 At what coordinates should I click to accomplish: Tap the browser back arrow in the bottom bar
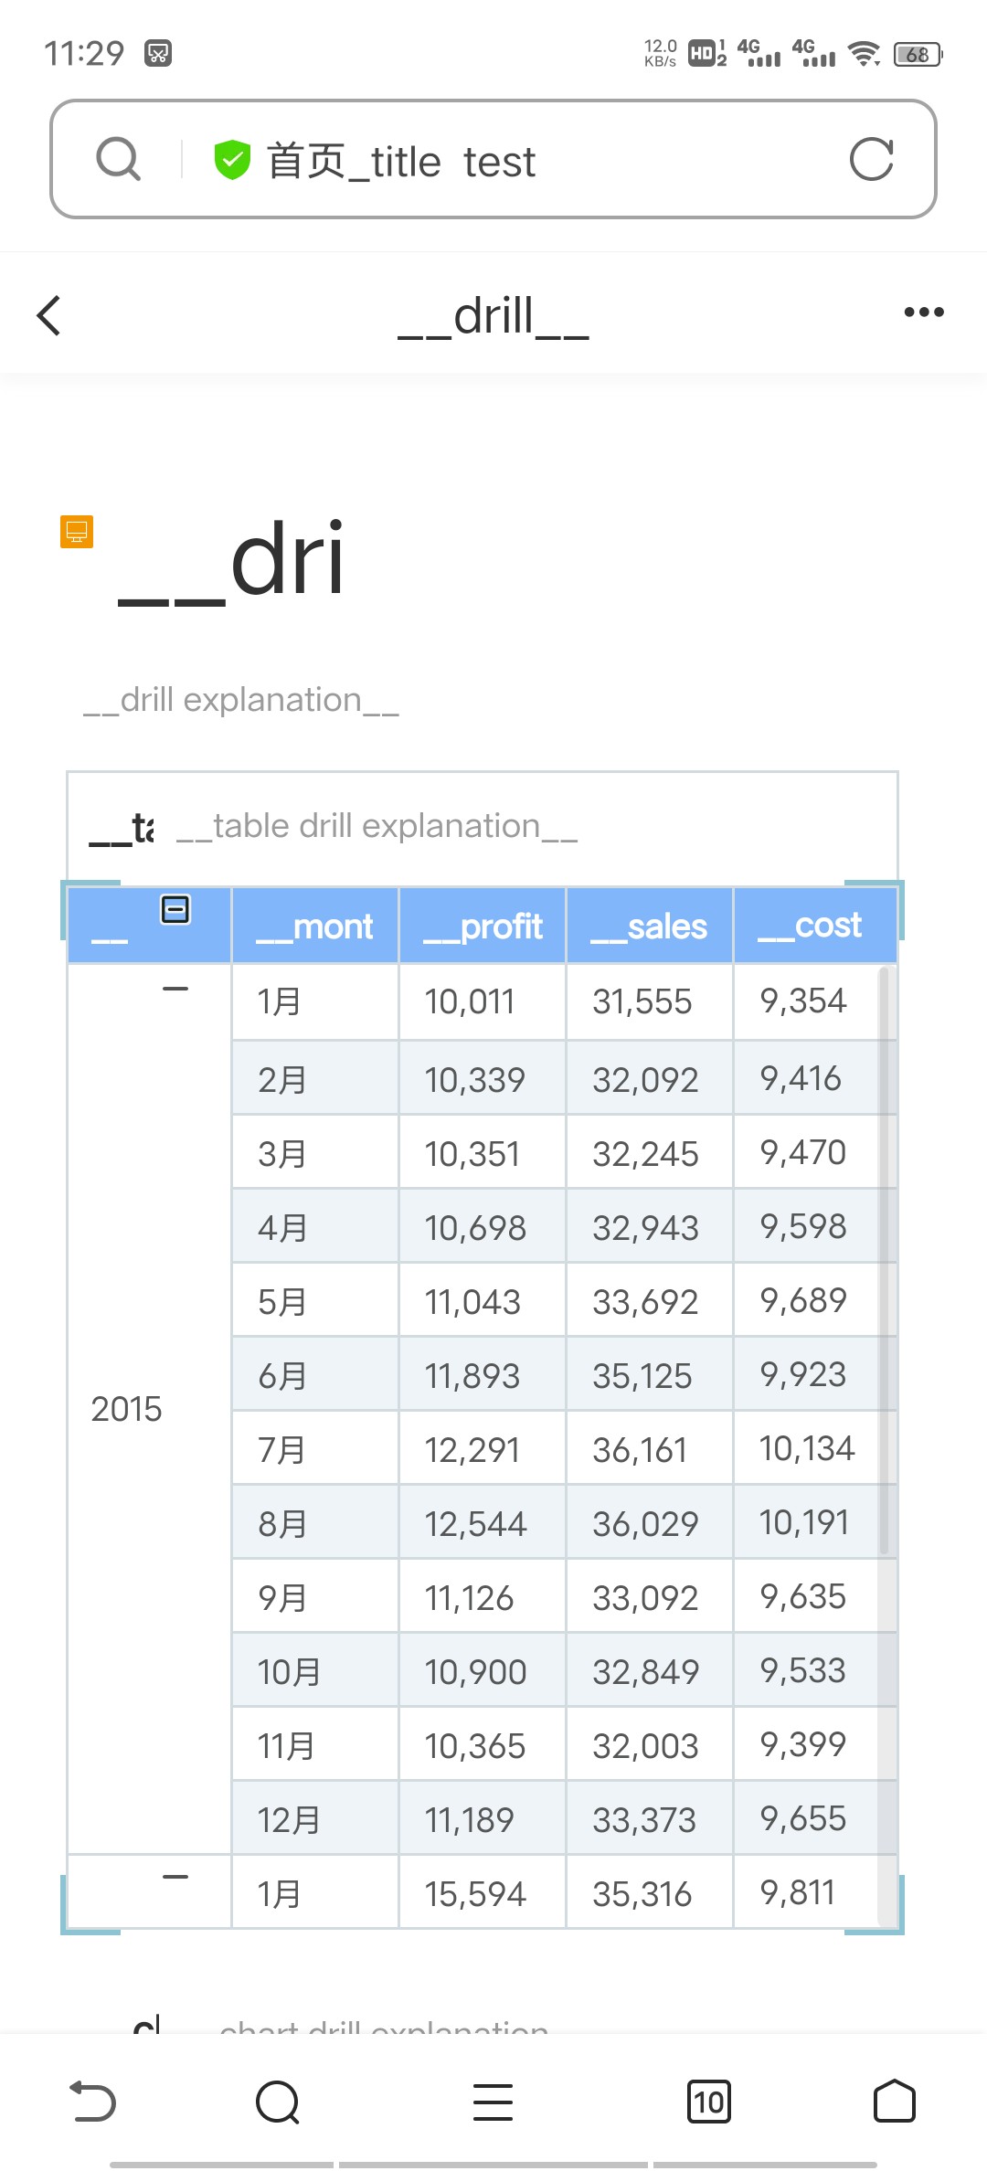(93, 2101)
